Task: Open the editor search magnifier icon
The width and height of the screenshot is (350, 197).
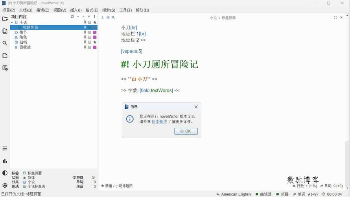Action: click(113, 17)
